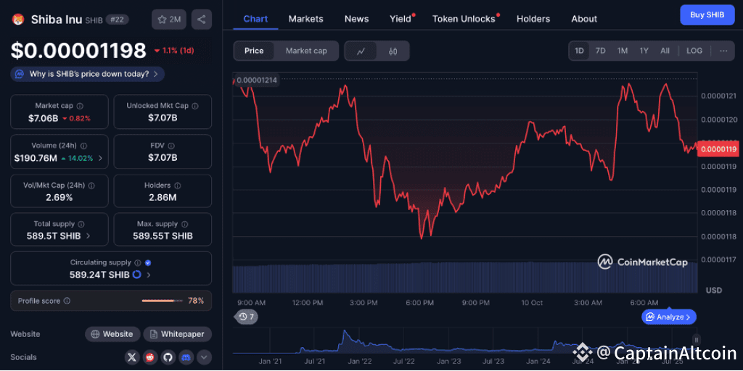Add SHIB to watchlist with star button

click(x=169, y=20)
